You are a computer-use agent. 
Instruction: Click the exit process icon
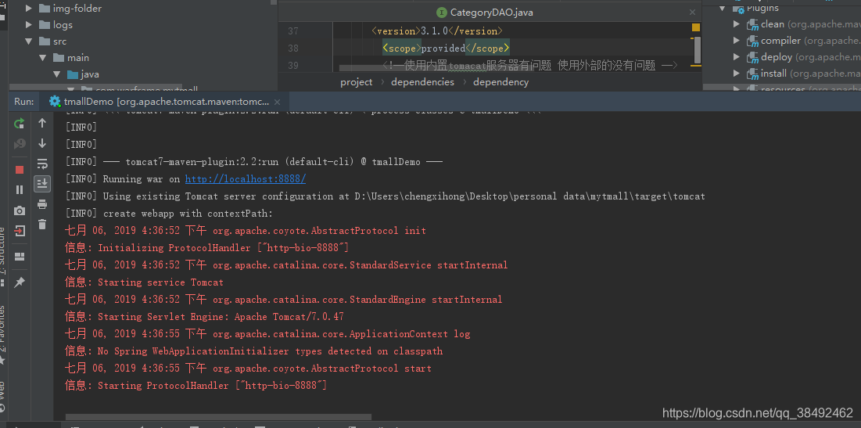tap(20, 230)
